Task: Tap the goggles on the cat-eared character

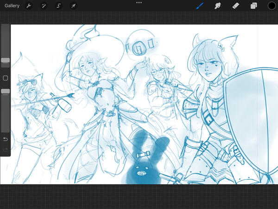Action: point(26,83)
